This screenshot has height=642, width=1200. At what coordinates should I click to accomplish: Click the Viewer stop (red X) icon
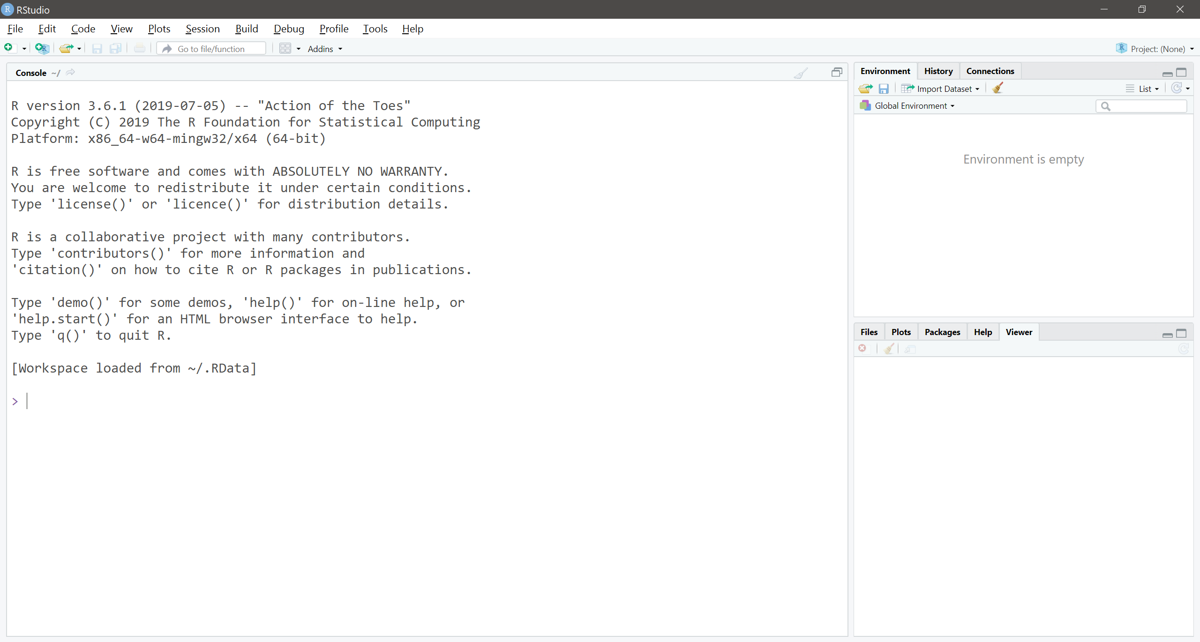(x=862, y=348)
